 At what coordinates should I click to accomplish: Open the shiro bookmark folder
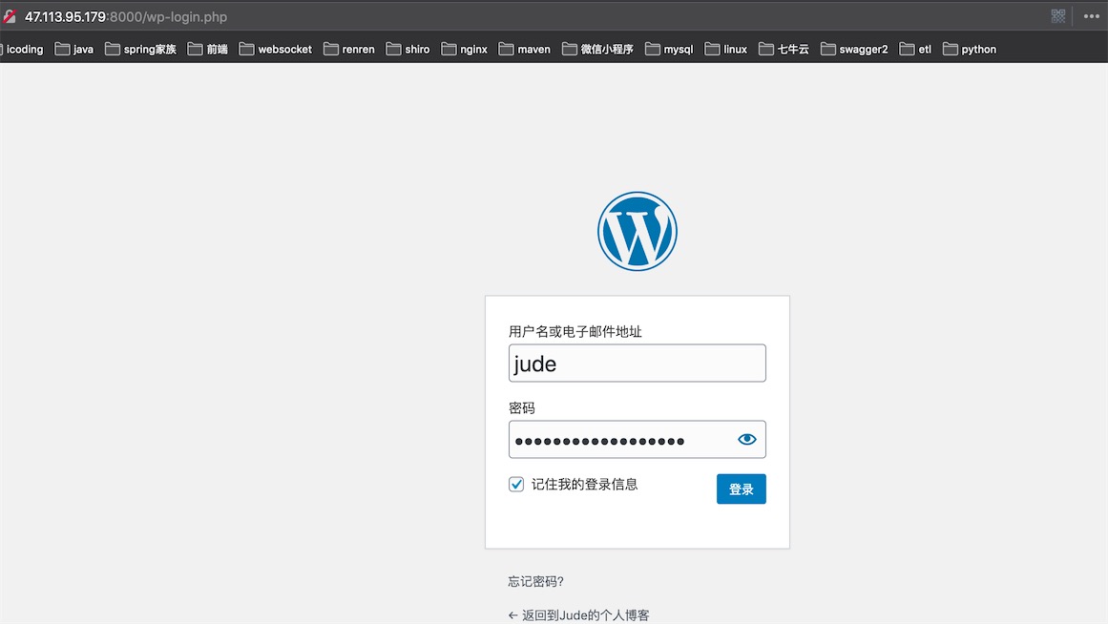[x=408, y=50]
